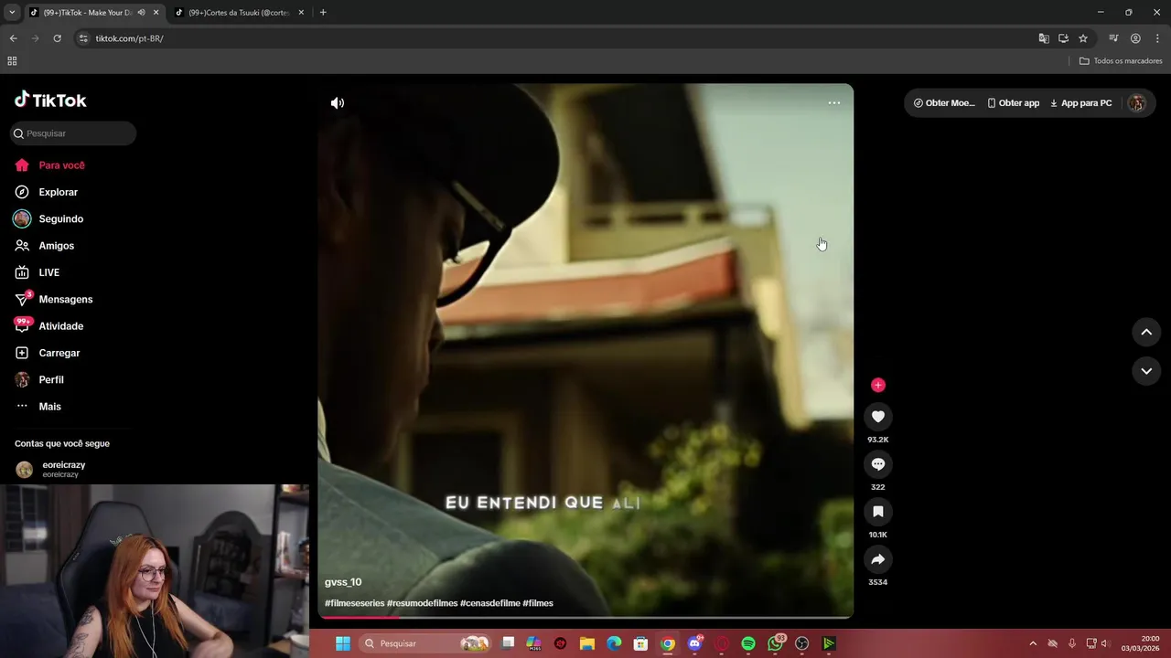Open gvss_10 creator profile
The width and height of the screenshot is (1171, 658).
[343, 582]
